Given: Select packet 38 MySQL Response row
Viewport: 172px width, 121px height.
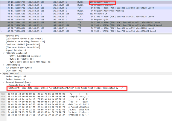Looking at the screenshot, I should click(x=86, y=5).
